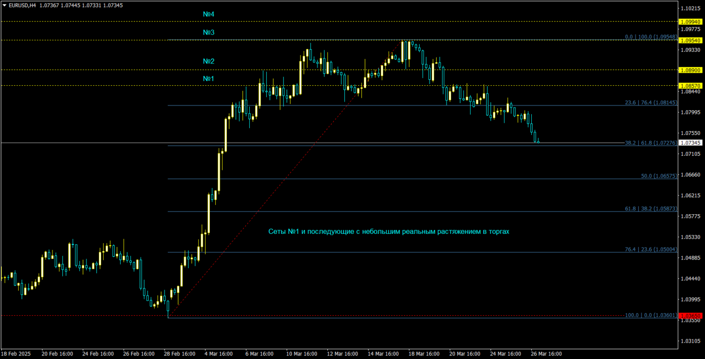Screen dimensions: 705x359
Task: Click the 26 Feb 16:00 time label
Action: (x=139, y=354)
